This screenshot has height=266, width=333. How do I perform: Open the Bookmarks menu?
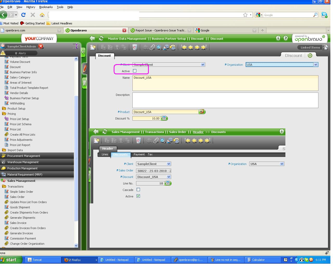click(x=46, y=7)
